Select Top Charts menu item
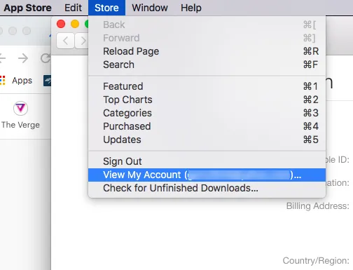 click(207, 100)
